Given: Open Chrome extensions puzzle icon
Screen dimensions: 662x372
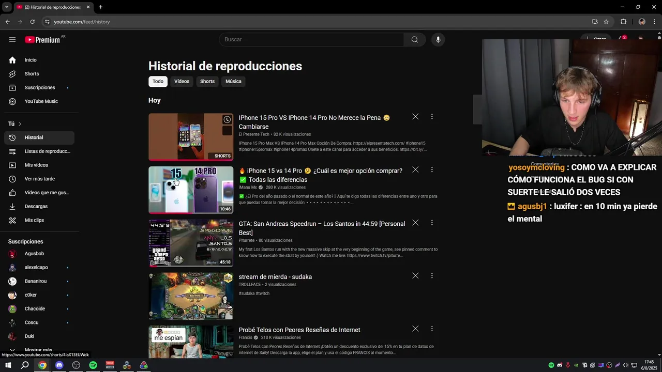Looking at the screenshot, I should [623, 22].
